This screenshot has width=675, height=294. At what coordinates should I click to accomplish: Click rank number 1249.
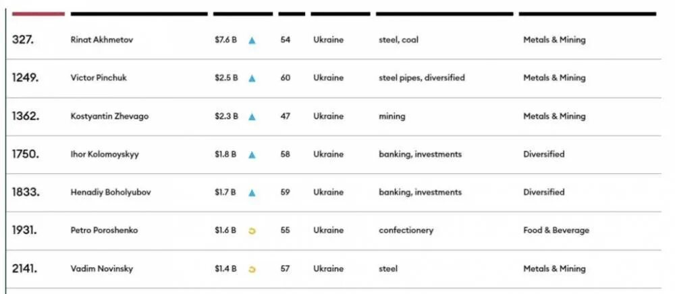click(25, 78)
